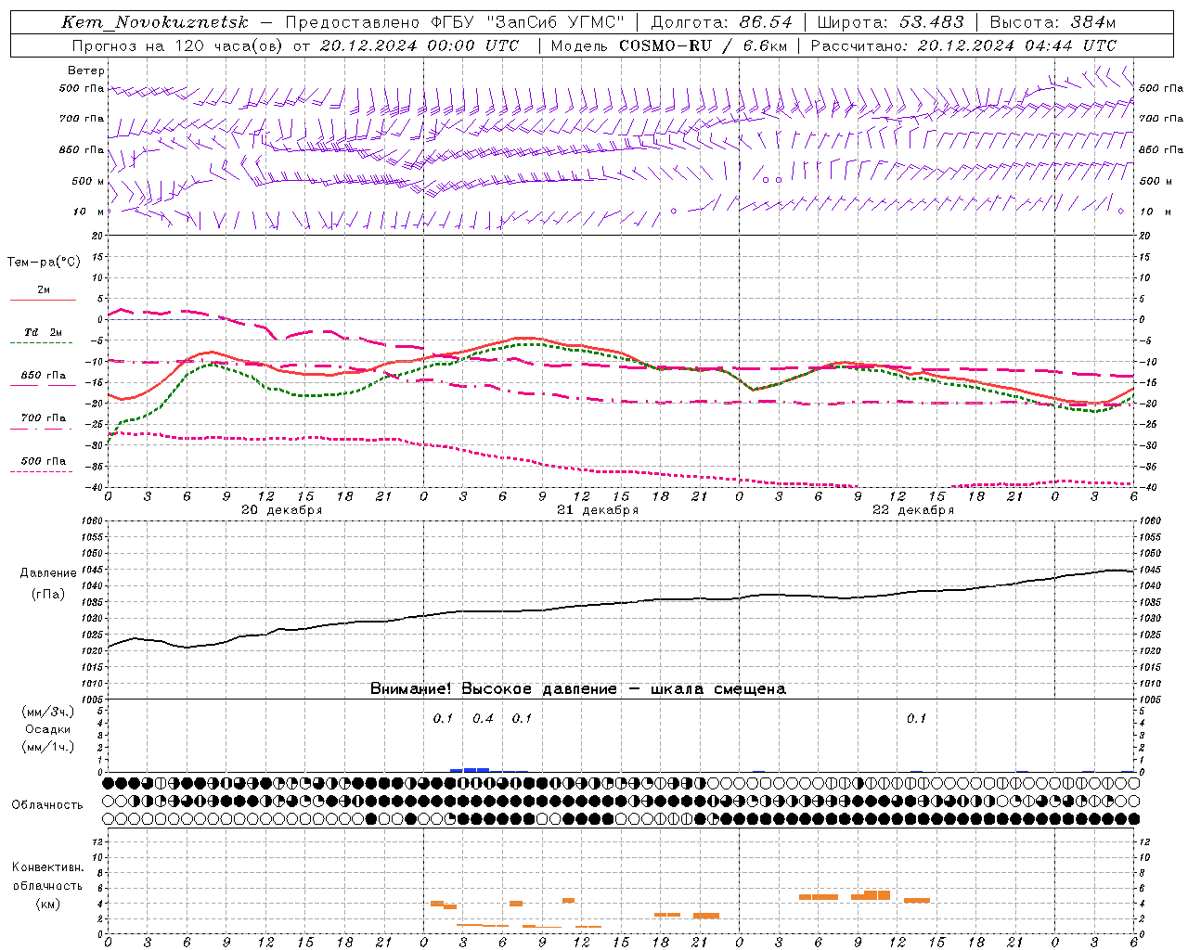
Task: Click 'Рассчитано: 20.12.2024 04:44 UTC' computation time
Action: pos(963,45)
